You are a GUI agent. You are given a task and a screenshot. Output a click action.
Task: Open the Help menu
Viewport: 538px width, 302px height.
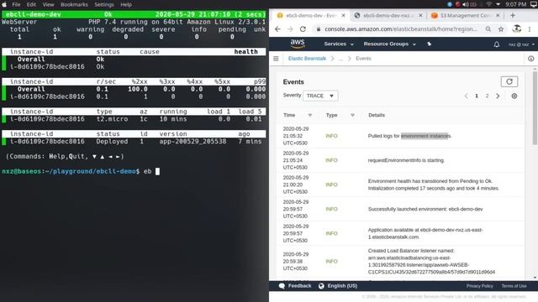coord(126,4)
